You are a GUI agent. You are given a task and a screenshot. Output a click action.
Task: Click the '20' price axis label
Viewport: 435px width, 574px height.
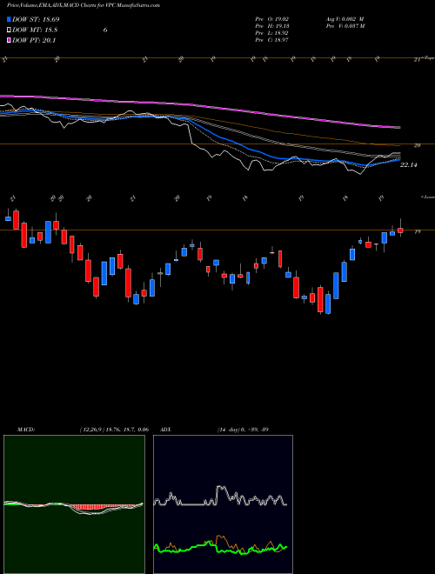[417, 145]
